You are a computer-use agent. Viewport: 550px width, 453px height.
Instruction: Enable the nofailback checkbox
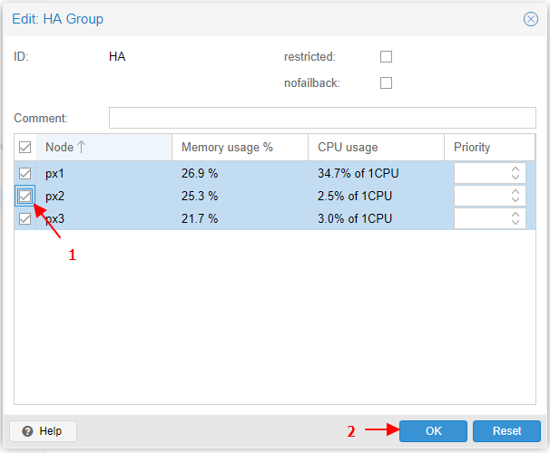pyautogui.click(x=386, y=83)
